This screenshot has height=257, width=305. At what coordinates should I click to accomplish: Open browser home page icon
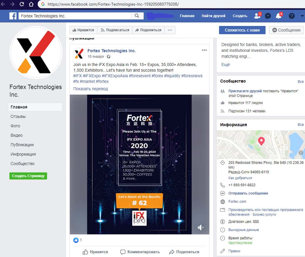tap(31, 4)
